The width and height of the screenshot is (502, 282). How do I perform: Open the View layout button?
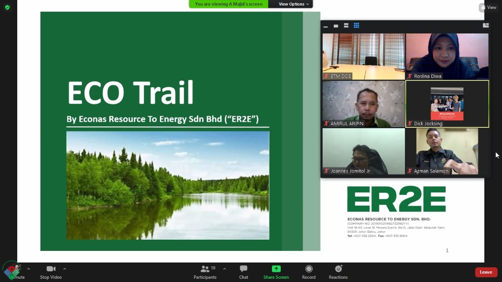[x=489, y=7]
